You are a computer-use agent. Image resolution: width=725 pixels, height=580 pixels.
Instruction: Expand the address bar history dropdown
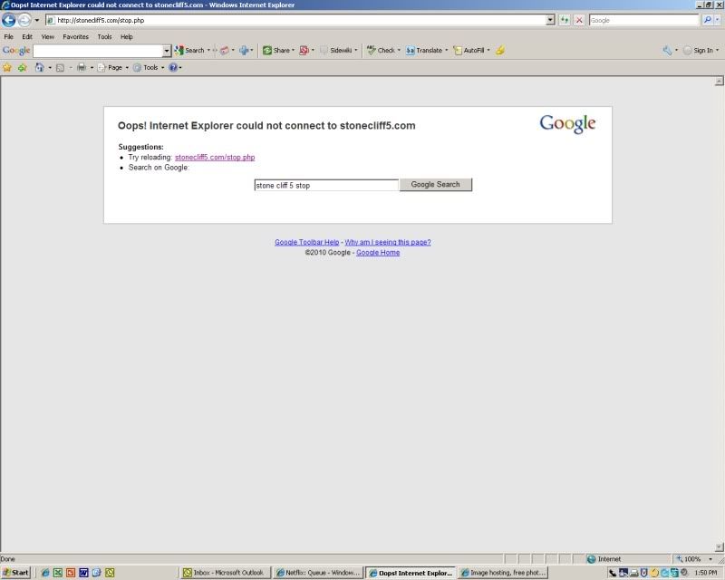[550, 20]
